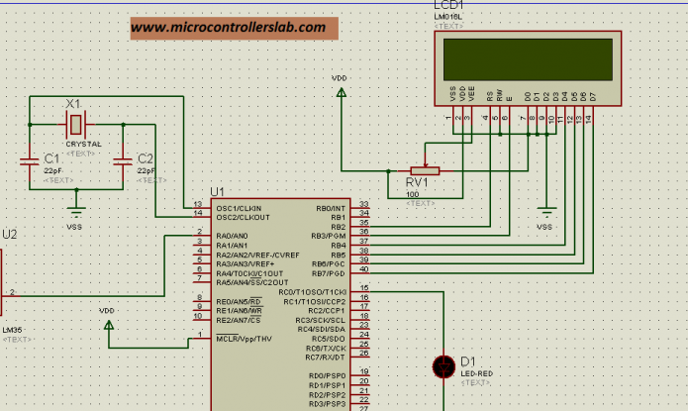Click the 22pF value under C1
The height and width of the screenshot is (411, 688).
pos(53,170)
